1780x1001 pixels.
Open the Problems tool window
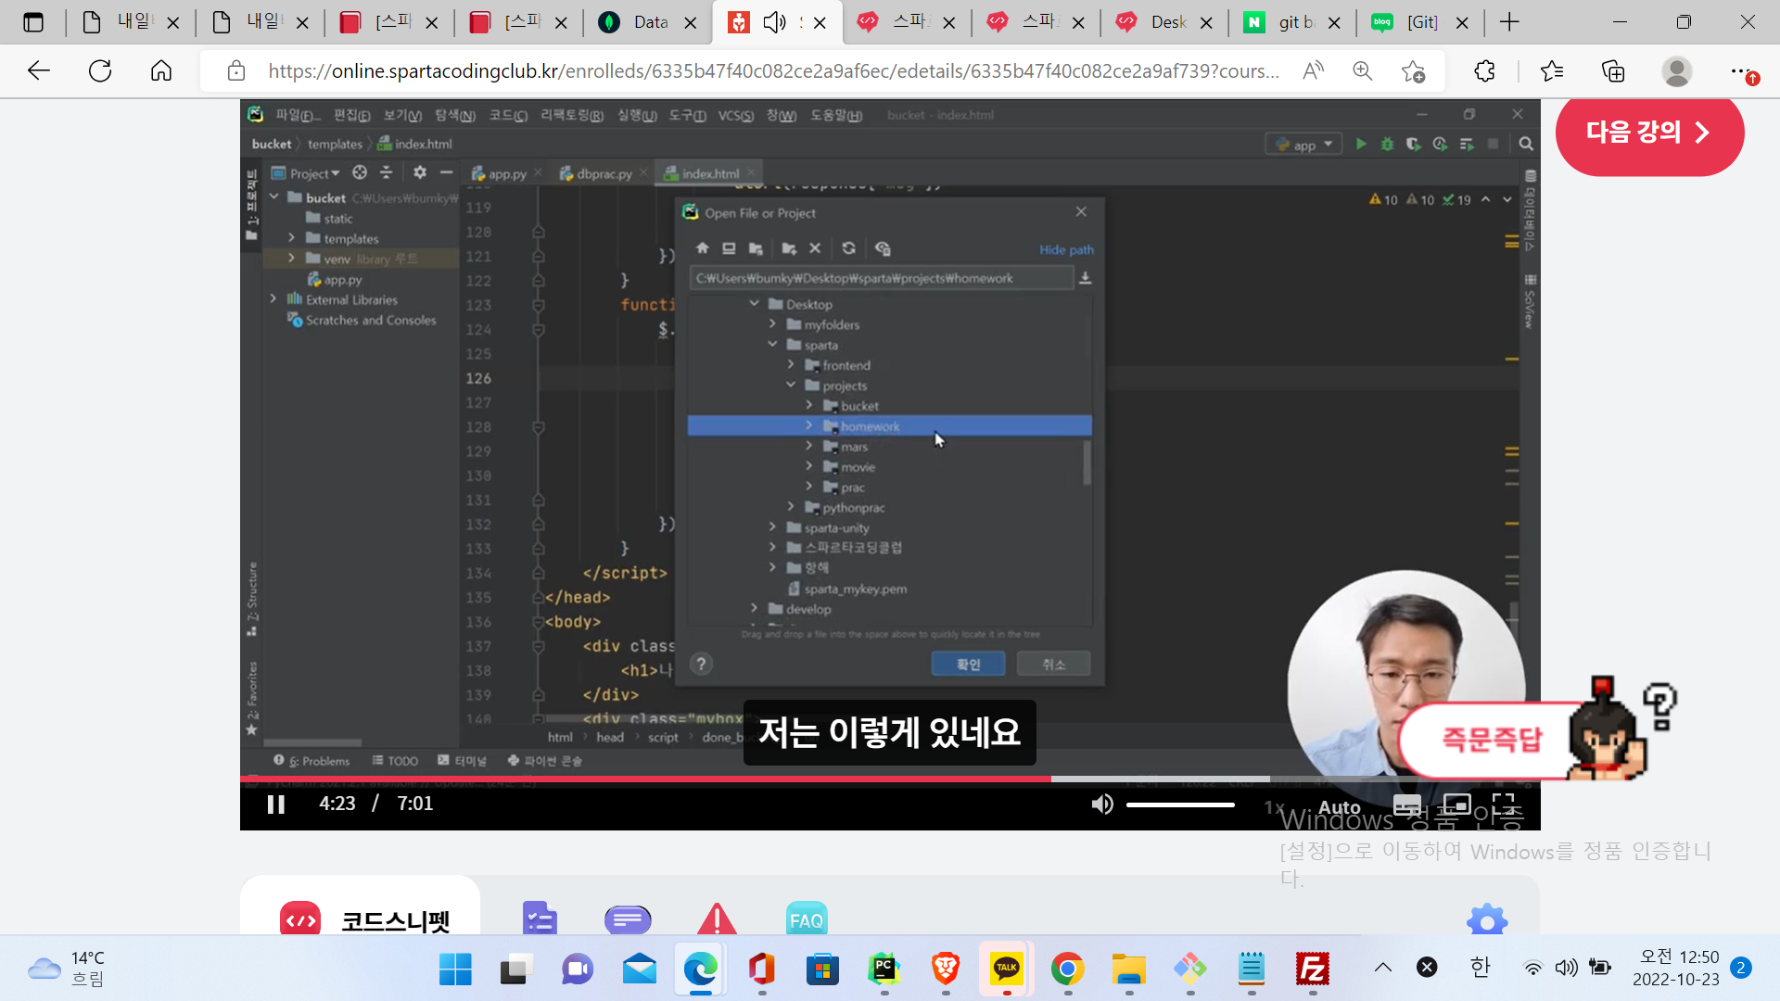click(312, 761)
